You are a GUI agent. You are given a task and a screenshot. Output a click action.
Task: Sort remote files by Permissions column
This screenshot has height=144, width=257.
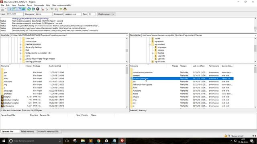pos(214,66)
